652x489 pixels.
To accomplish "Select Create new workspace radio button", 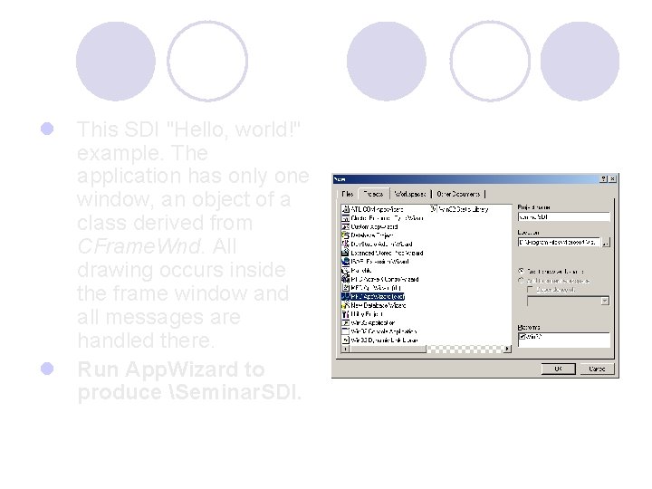I will click(x=522, y=271).
